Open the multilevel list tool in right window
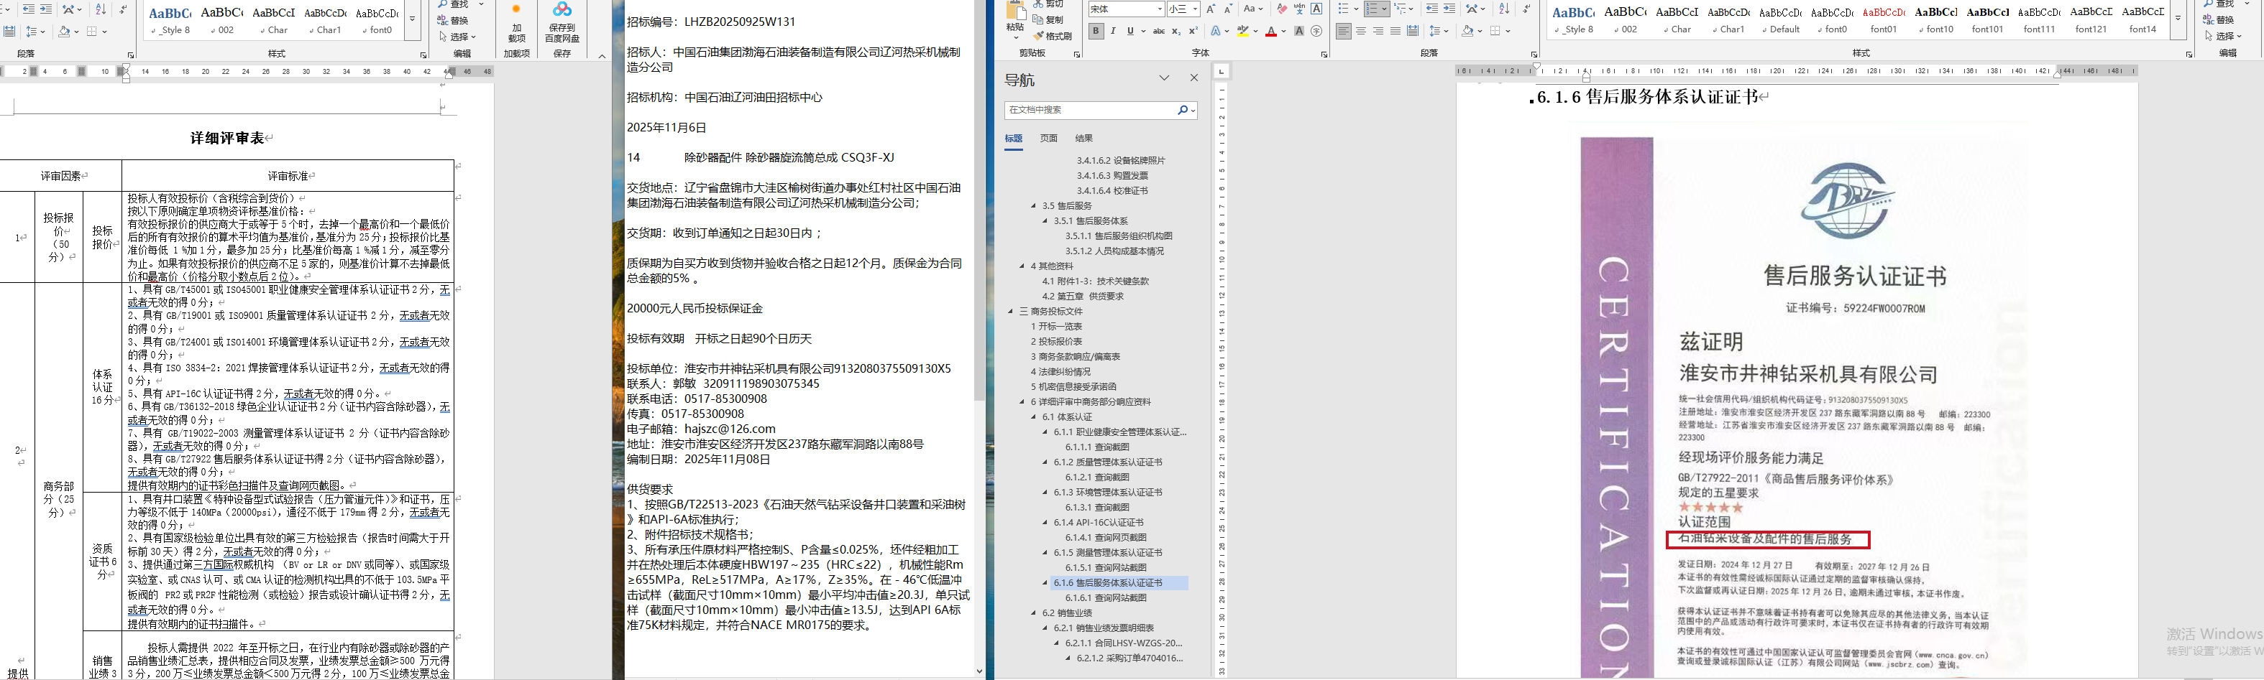2264x680 pixels. point(1401,9)
